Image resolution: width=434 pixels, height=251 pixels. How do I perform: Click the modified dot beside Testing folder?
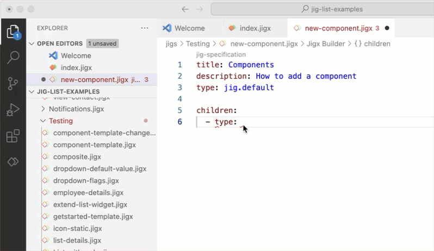[146, 121]
